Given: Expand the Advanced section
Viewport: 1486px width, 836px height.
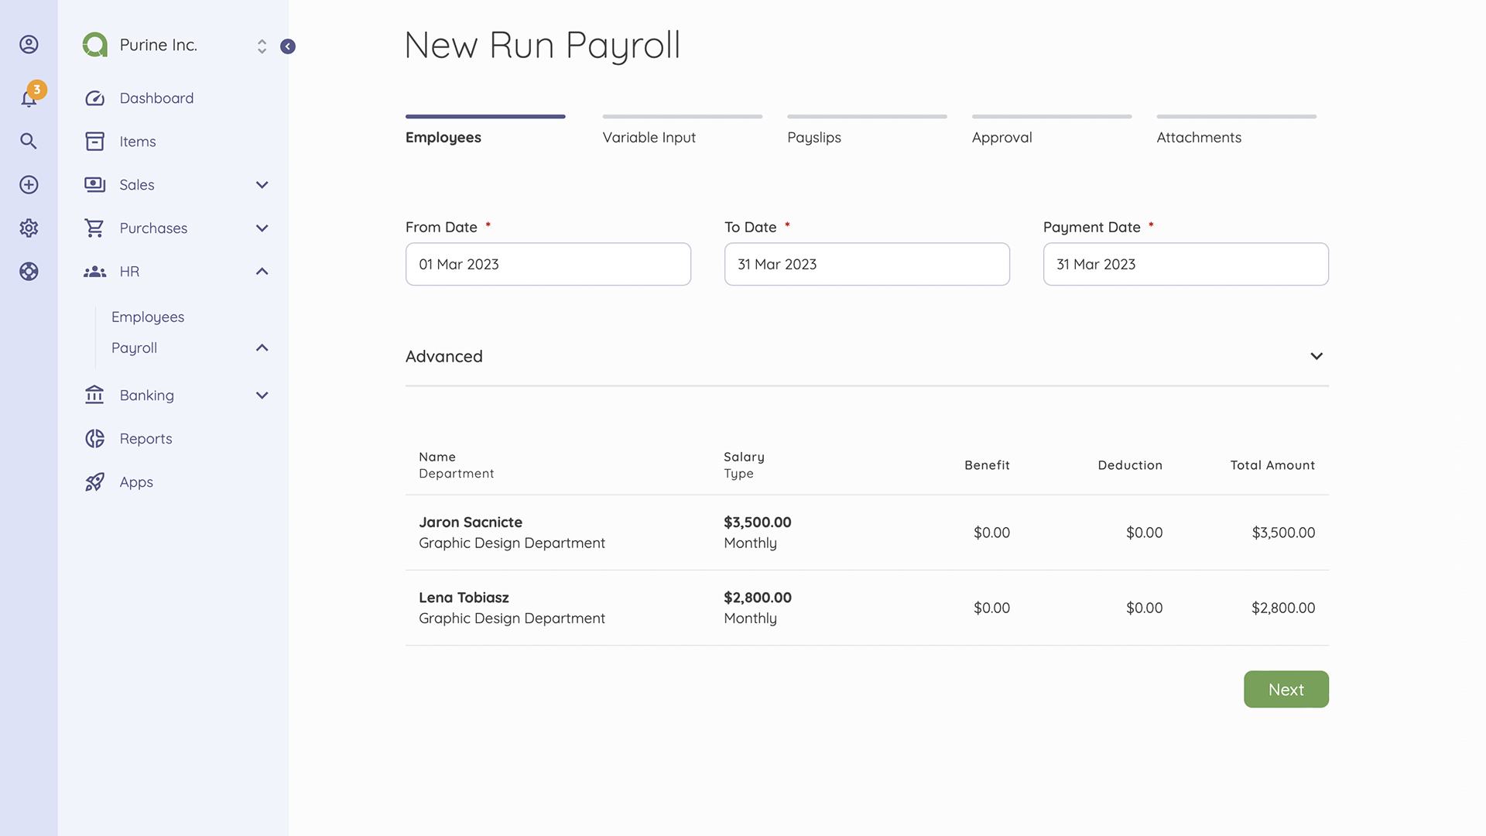Looking at the screenshot, I should 1316,356.
